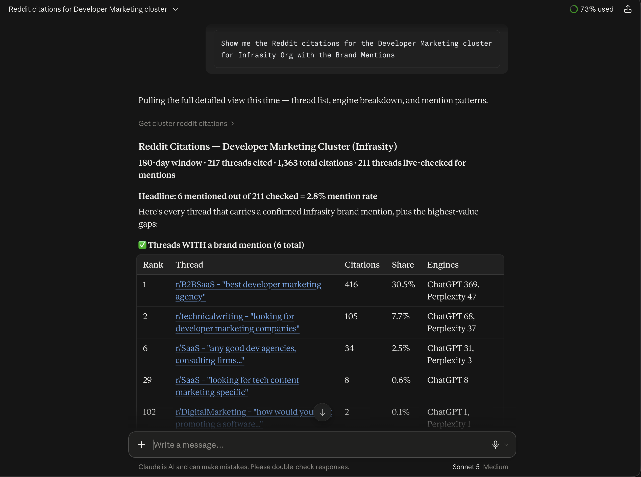Select the citations value 105
This screenshot has width=641, height=477.
tap(351, 316)
